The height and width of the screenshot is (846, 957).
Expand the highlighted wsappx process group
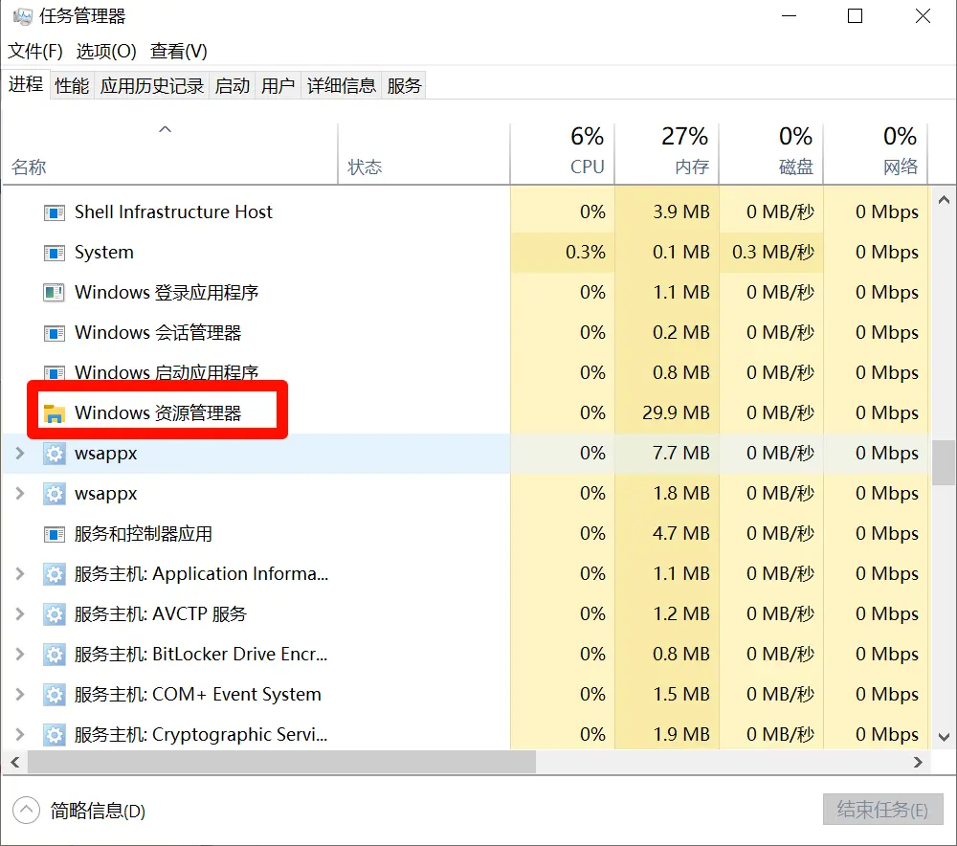[19, 454]
